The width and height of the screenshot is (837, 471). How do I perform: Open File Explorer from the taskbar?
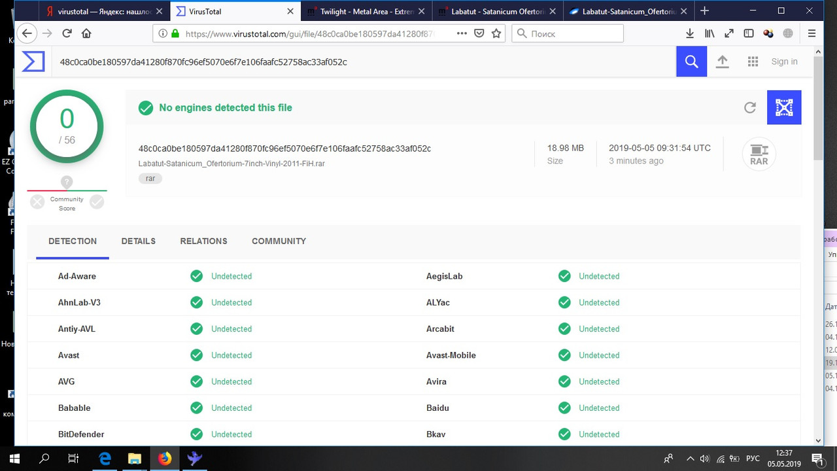coord(134,459)
